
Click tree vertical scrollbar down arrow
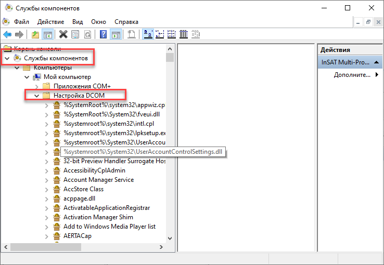click(170, 239)
